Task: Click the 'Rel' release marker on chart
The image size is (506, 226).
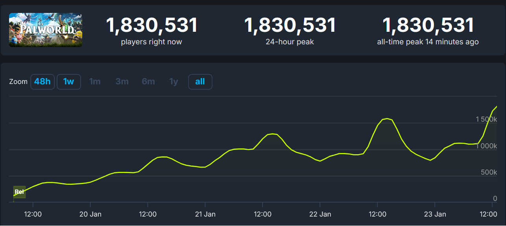Action: pyautogui.click(x=19, y=192)
